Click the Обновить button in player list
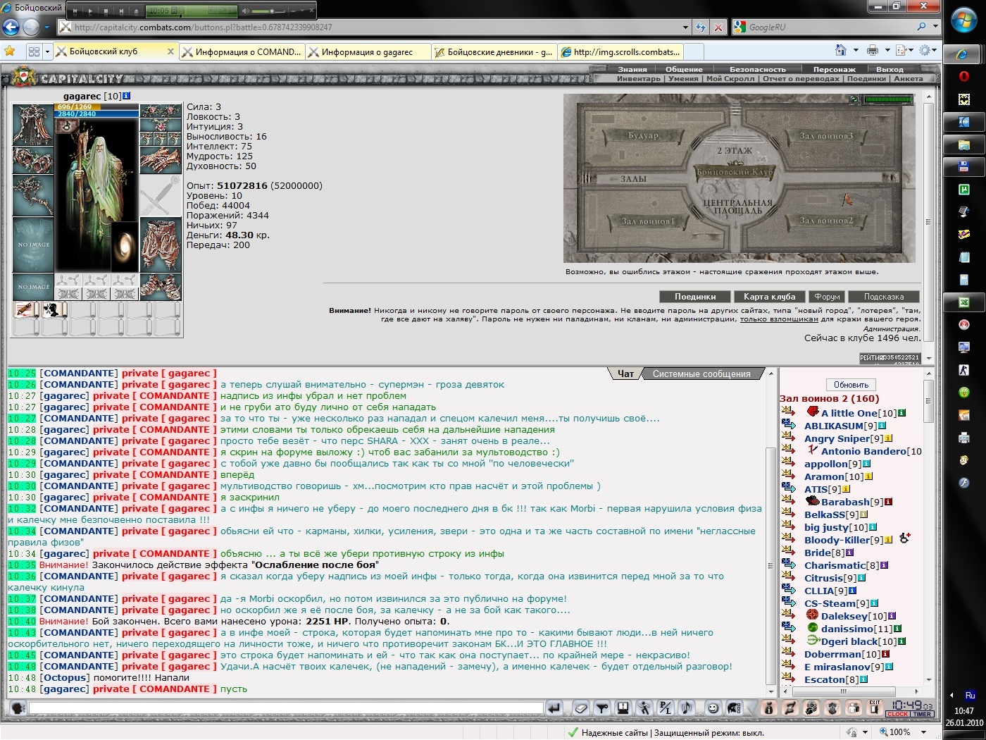The image size is (986, 740). point(851,385)
